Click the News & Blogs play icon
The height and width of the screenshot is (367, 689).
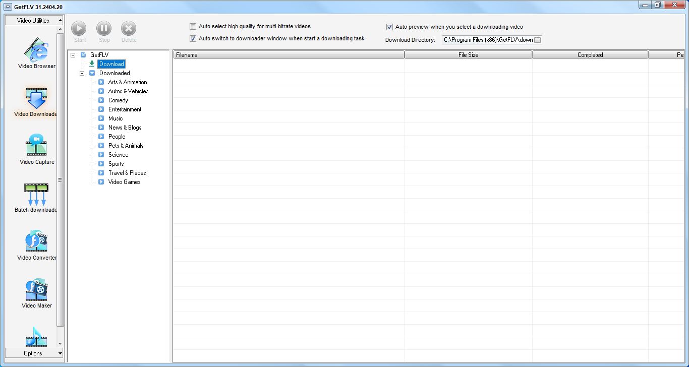(x=101, y=128)
